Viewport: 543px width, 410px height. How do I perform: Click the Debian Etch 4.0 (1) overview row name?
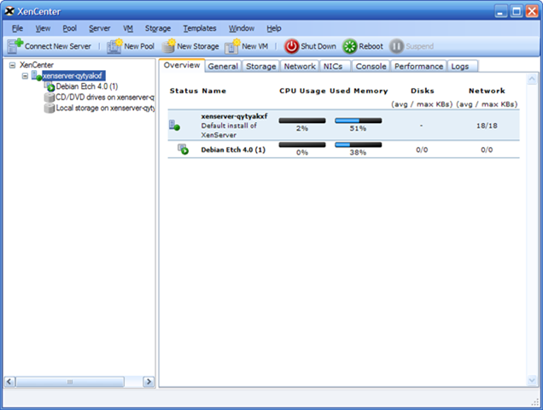click(233, 149)
